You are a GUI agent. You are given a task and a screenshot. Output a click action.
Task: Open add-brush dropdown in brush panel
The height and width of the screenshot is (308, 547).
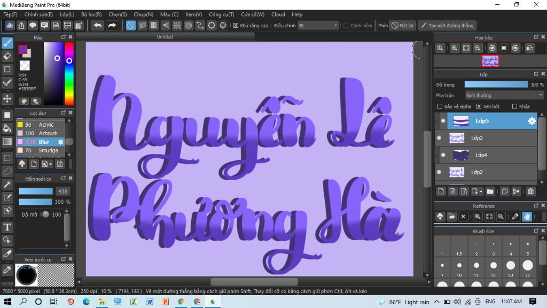[x=47, y=164]
